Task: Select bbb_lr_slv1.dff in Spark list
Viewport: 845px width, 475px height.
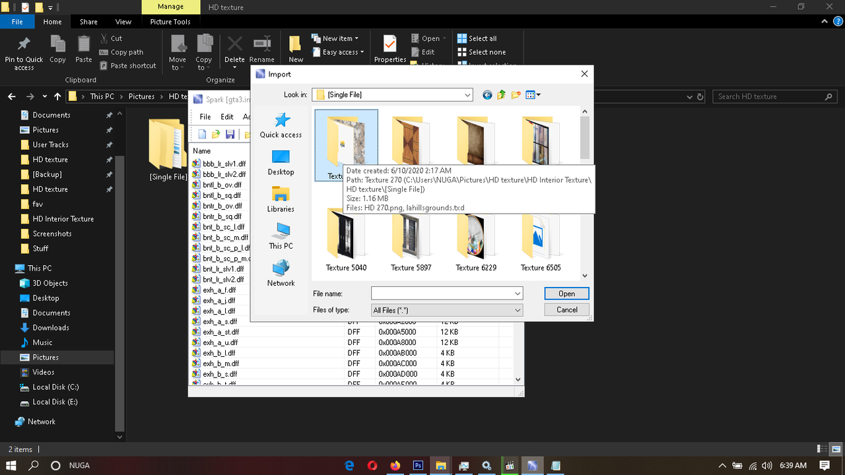Action: tap(224, 164)
